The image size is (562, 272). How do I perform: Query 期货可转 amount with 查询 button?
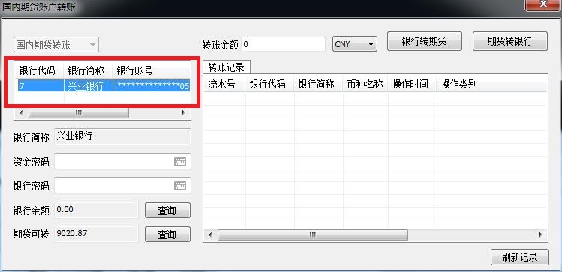pos(167,234)
